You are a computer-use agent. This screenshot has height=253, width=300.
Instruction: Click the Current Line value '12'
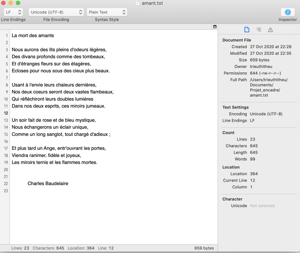pyautogui.click(x=253, y=180)
